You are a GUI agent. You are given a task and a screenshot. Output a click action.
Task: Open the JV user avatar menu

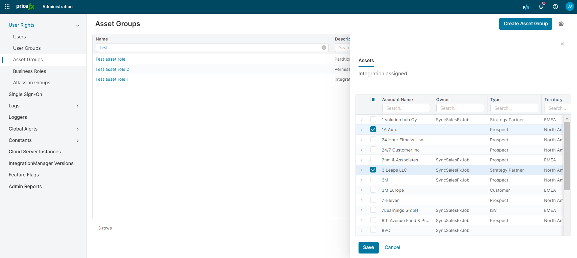[x=569, y=7]
